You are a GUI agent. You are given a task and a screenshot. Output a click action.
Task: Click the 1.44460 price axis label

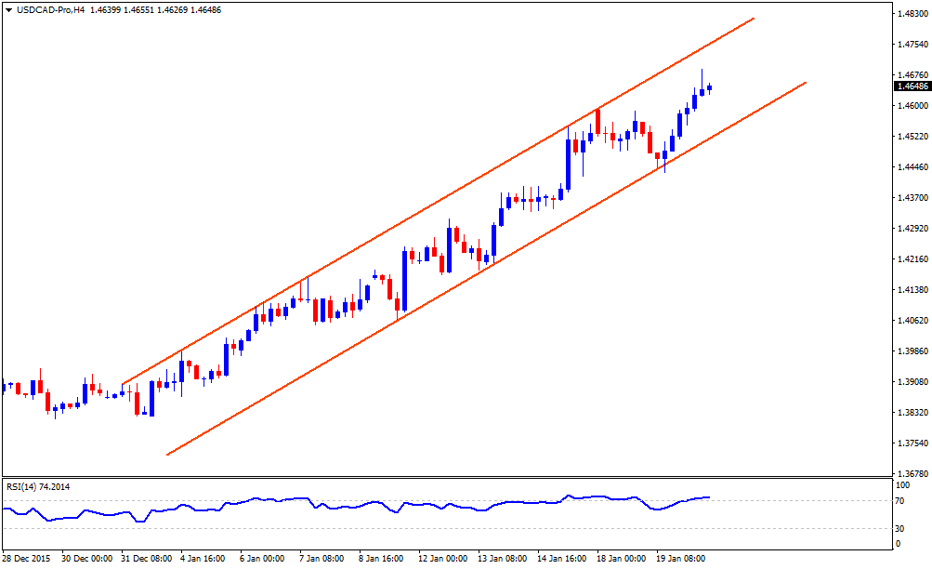912,167
